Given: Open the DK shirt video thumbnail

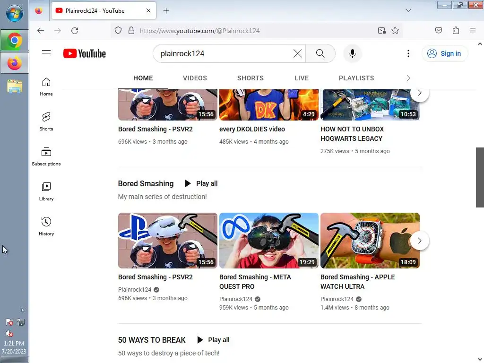Looking at the screenshot, I should [269, 104].
